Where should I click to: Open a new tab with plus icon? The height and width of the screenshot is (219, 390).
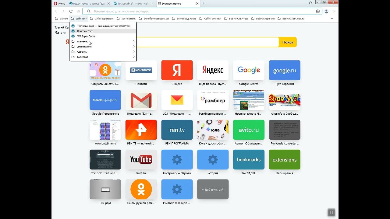point(204,3)
